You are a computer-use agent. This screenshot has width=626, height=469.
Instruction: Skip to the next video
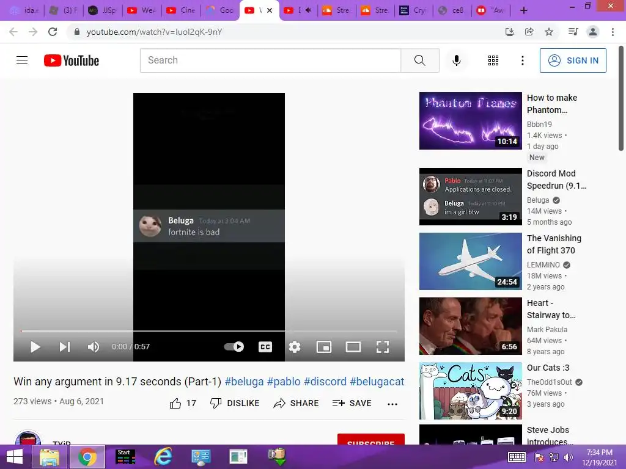point(65,347)
